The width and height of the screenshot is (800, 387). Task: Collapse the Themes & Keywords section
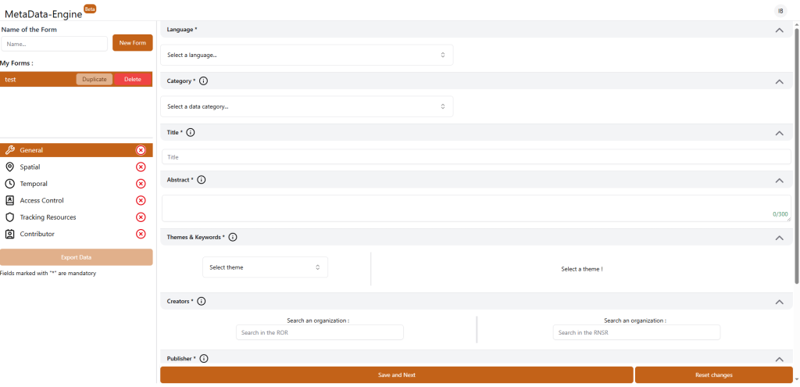pos(779,238)
